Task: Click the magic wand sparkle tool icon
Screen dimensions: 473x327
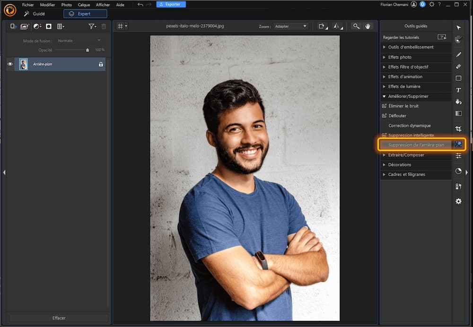Action: pos(458,144)
